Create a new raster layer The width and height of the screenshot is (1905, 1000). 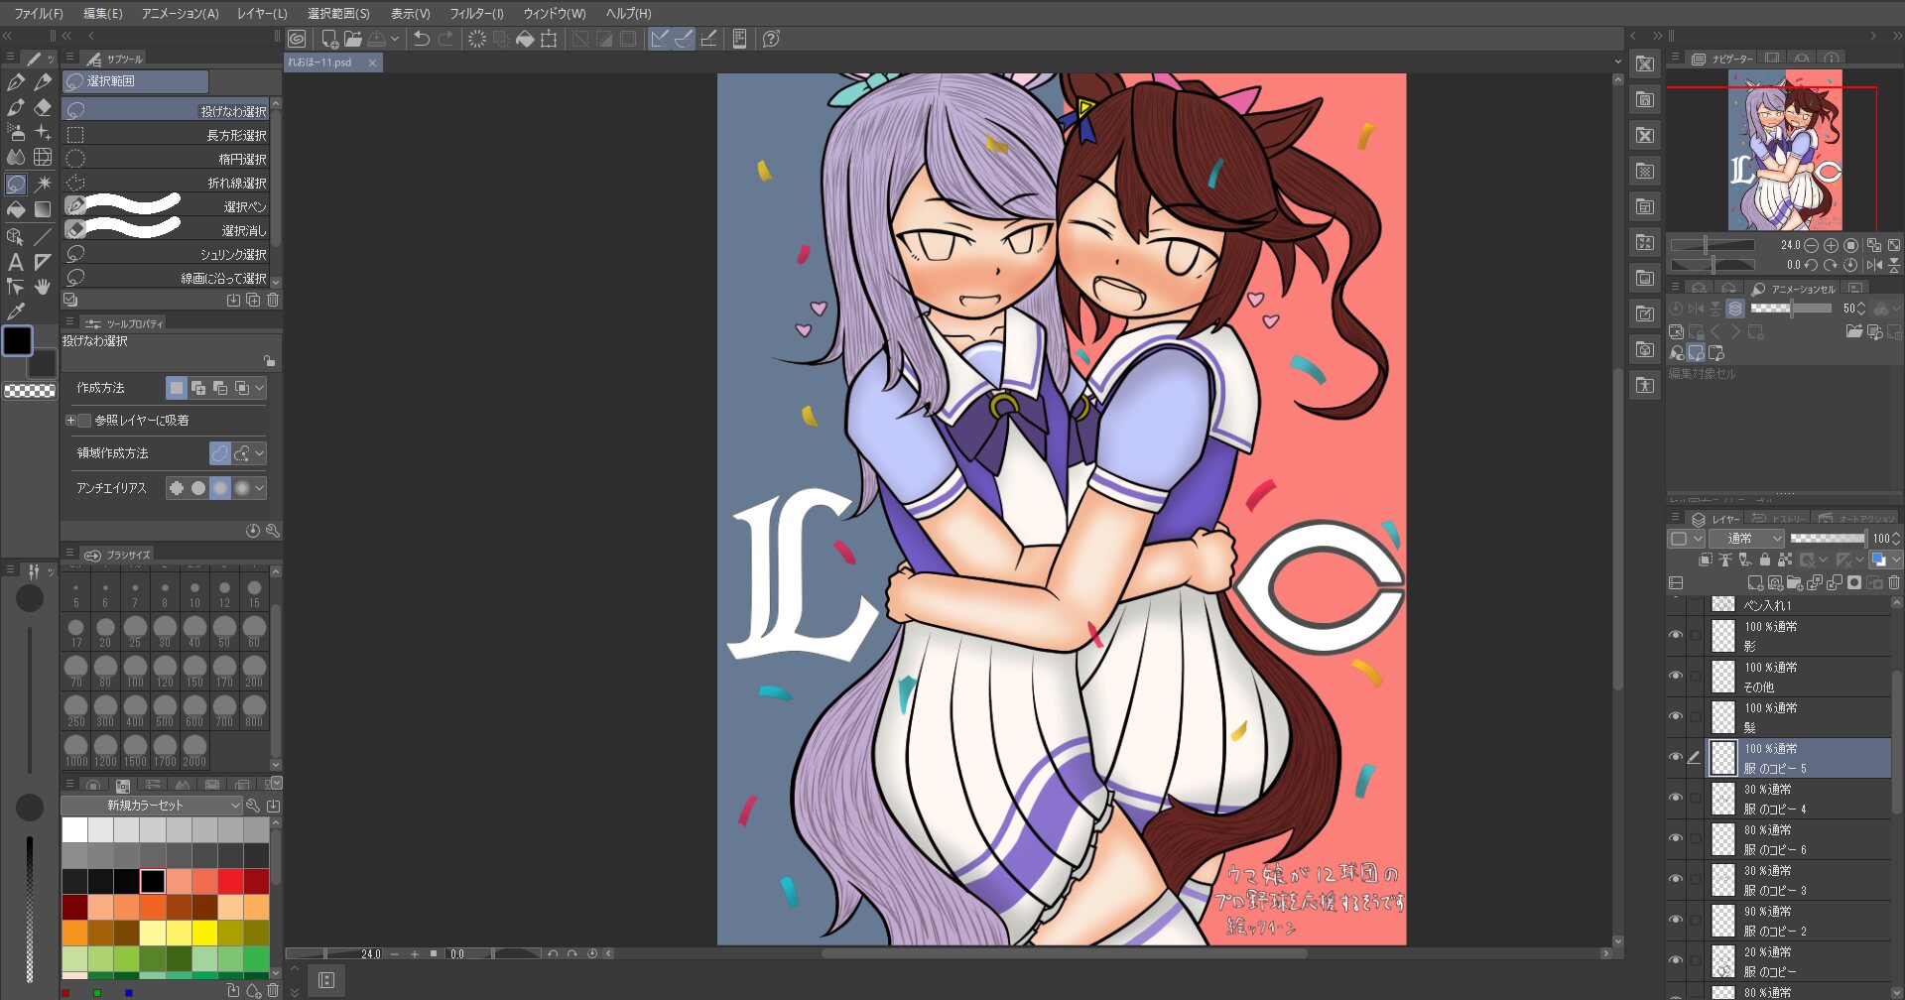[x=1754, y=583]
